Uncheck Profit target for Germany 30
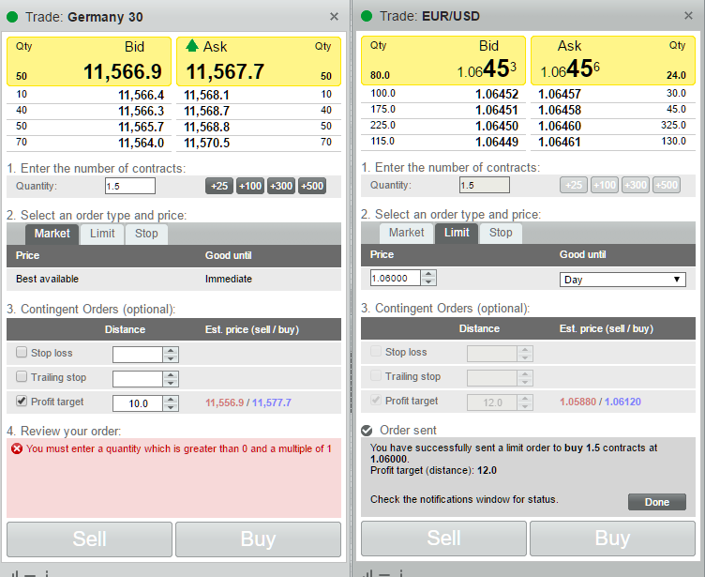705x577 pixels. 22,401
